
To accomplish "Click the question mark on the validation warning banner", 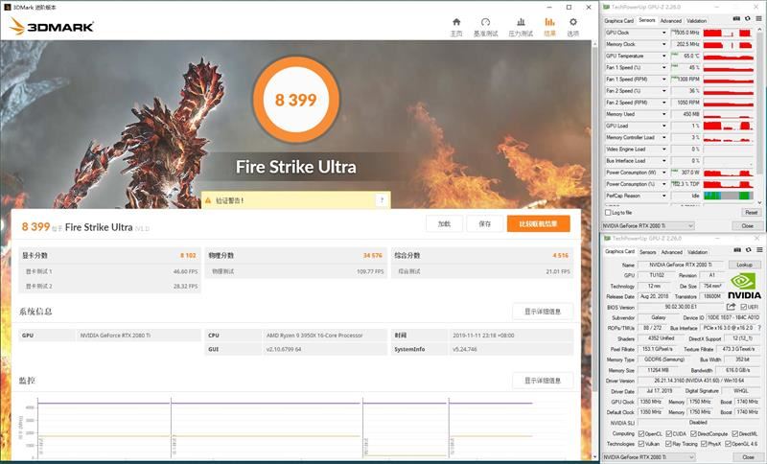I will pyautogui.click(x=382, y=200).
